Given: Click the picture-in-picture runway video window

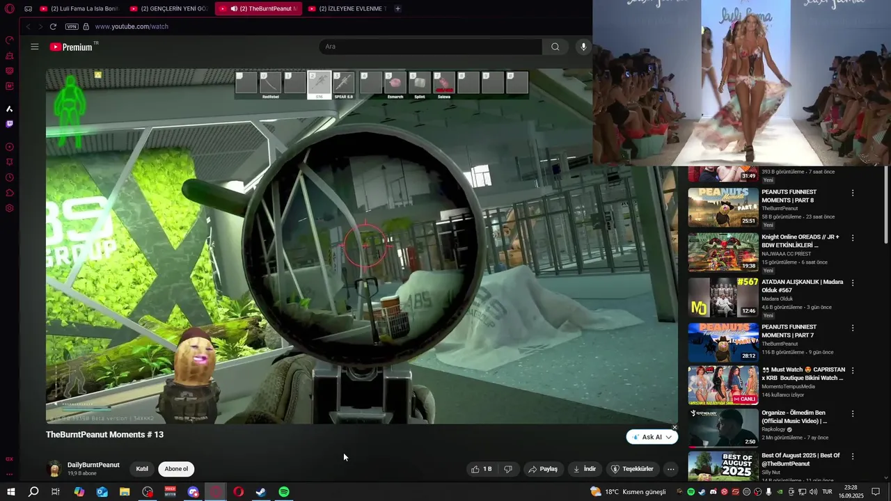Looking at the screenshot, I should point(741,83).
